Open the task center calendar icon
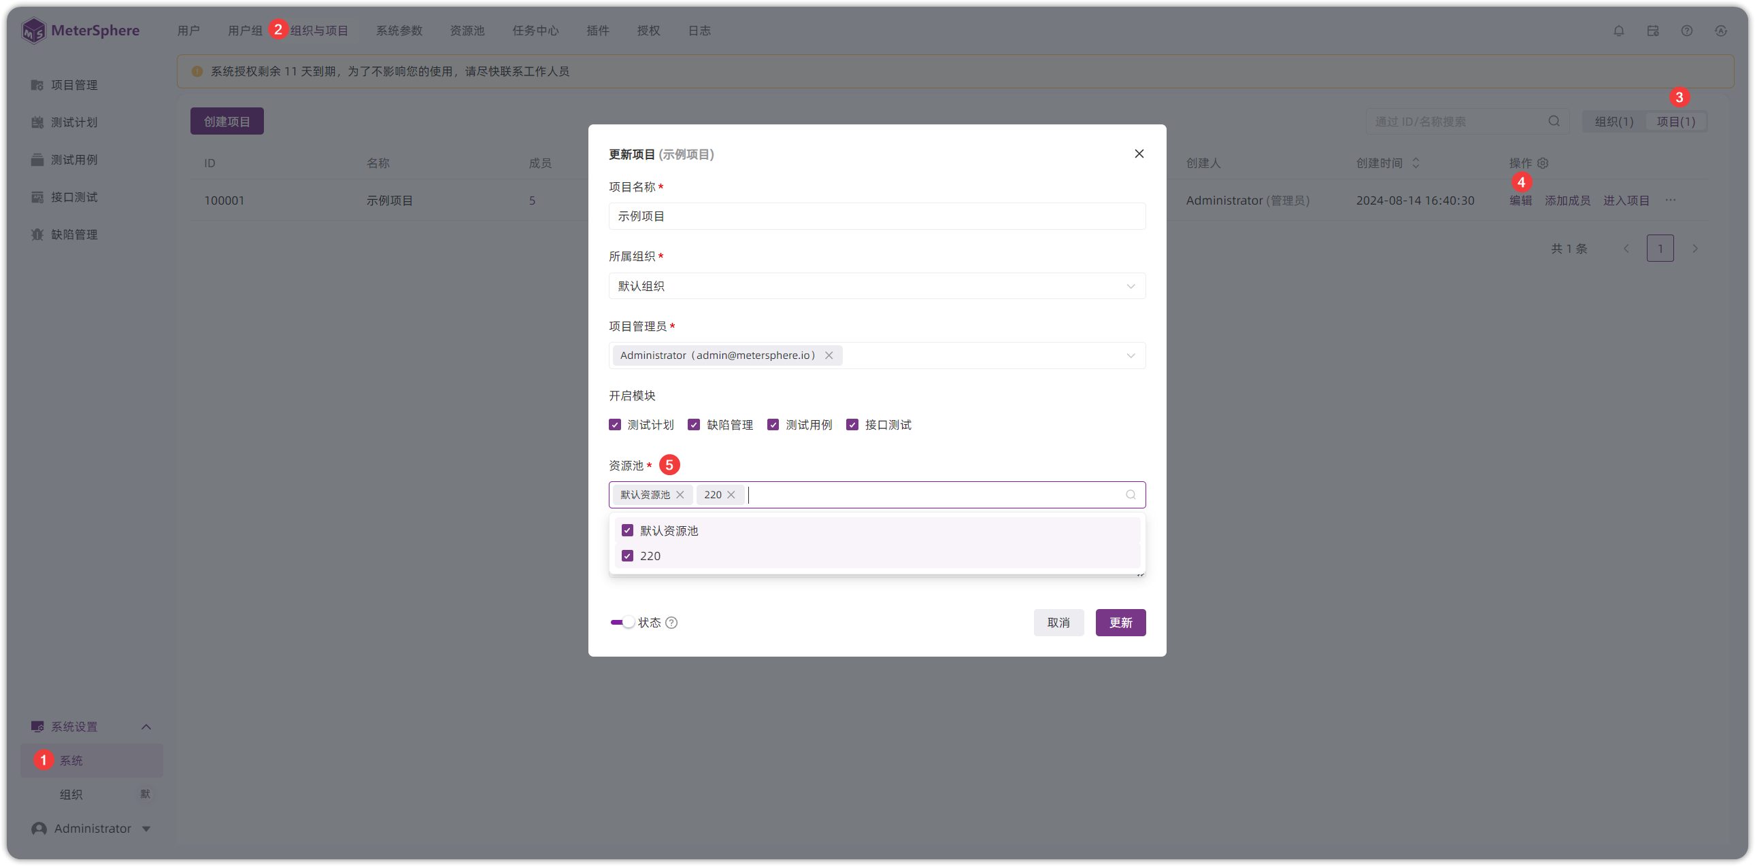This screenshot has height=866, width=1755. click(x=1652, y=31)
